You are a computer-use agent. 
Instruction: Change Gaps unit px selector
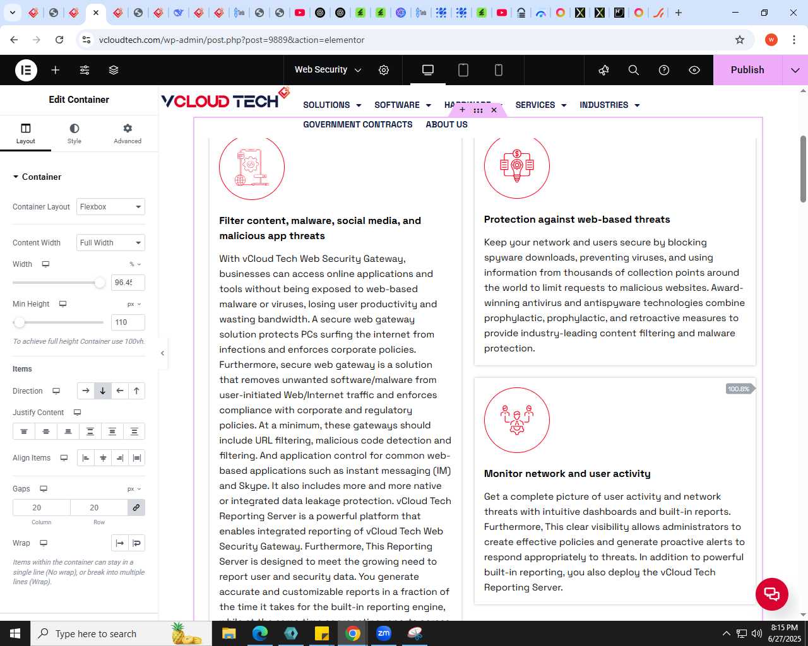coord(134,489)
